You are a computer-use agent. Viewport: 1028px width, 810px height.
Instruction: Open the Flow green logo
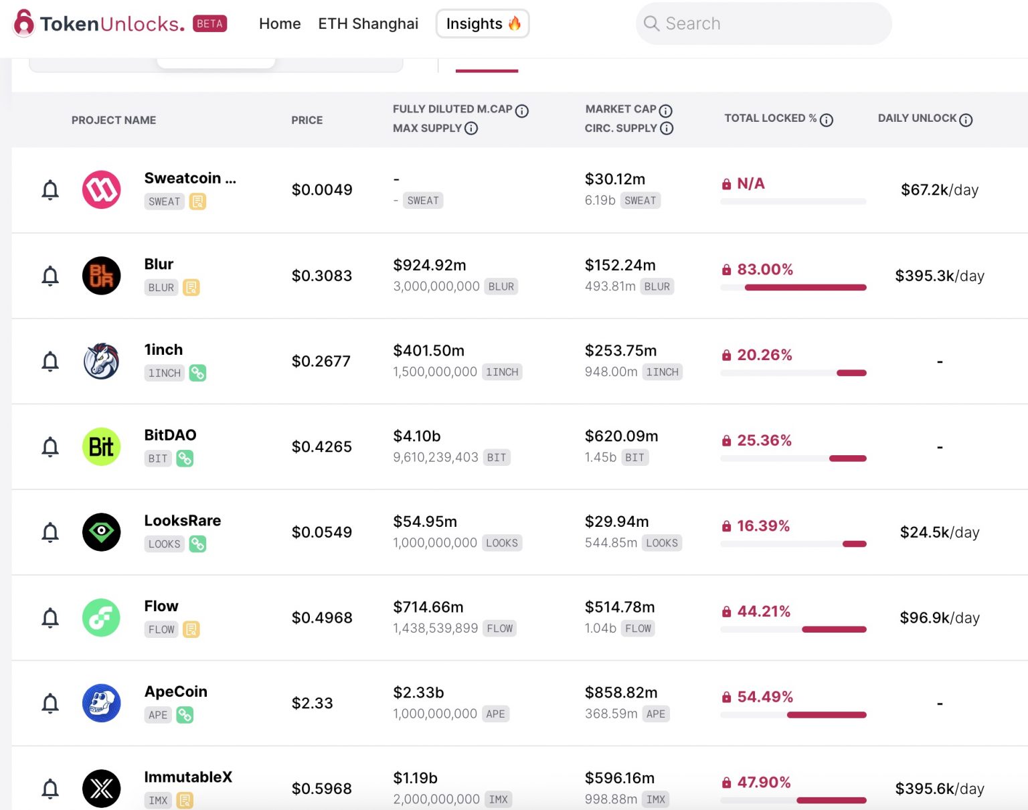(101, 617)
